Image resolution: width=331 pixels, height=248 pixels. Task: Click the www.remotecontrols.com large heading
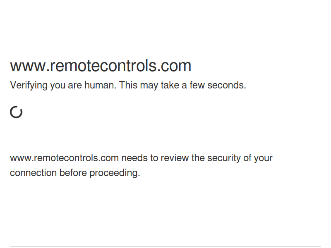click(x=101, y=66)
